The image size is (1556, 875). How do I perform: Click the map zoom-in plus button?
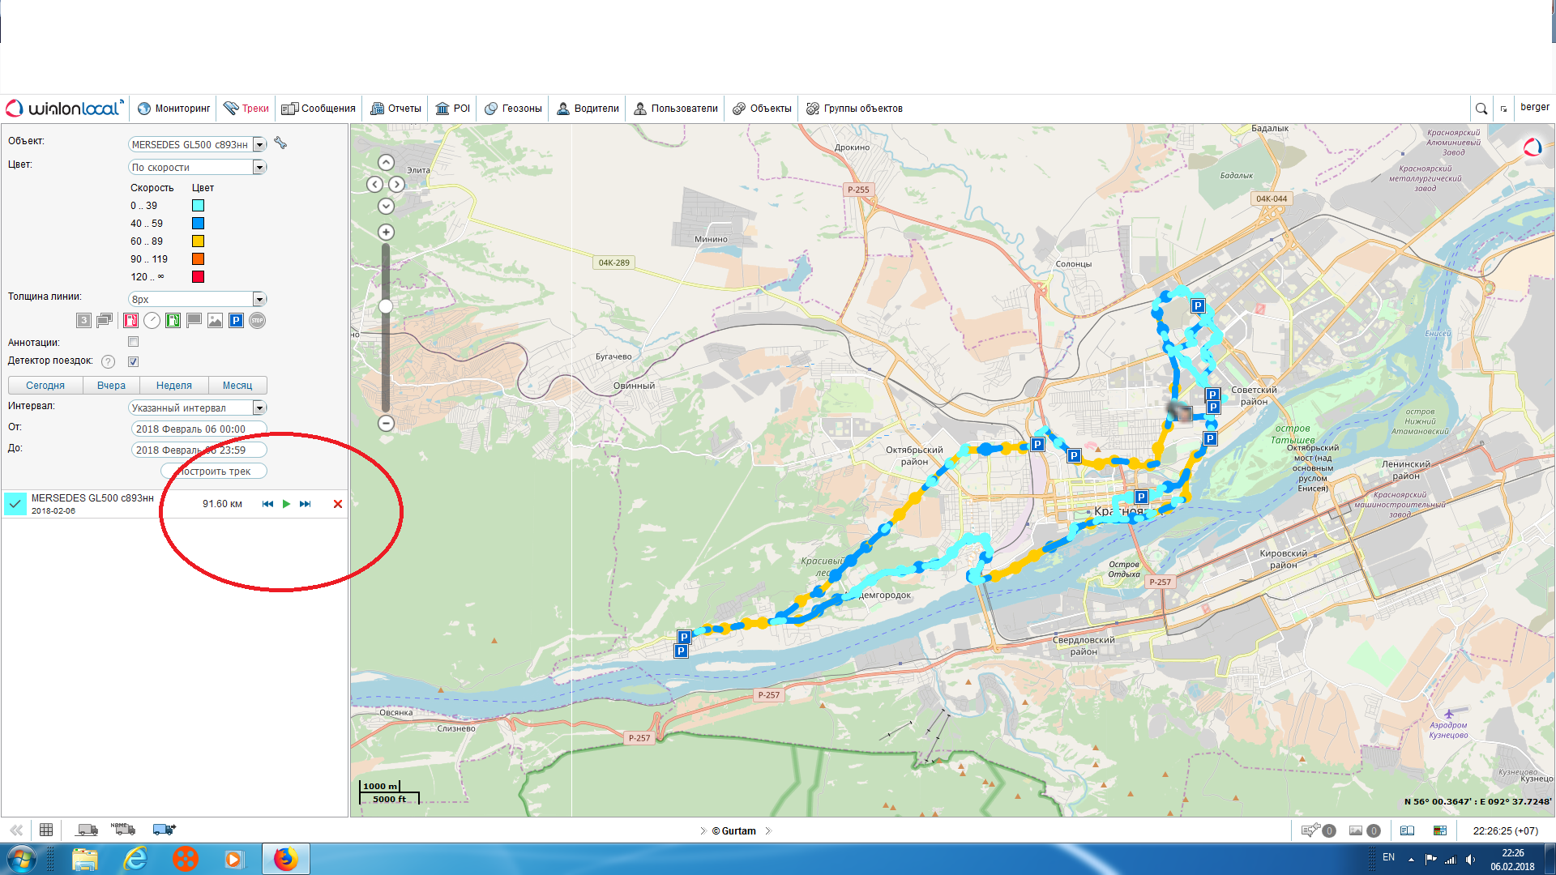[386, 233]
